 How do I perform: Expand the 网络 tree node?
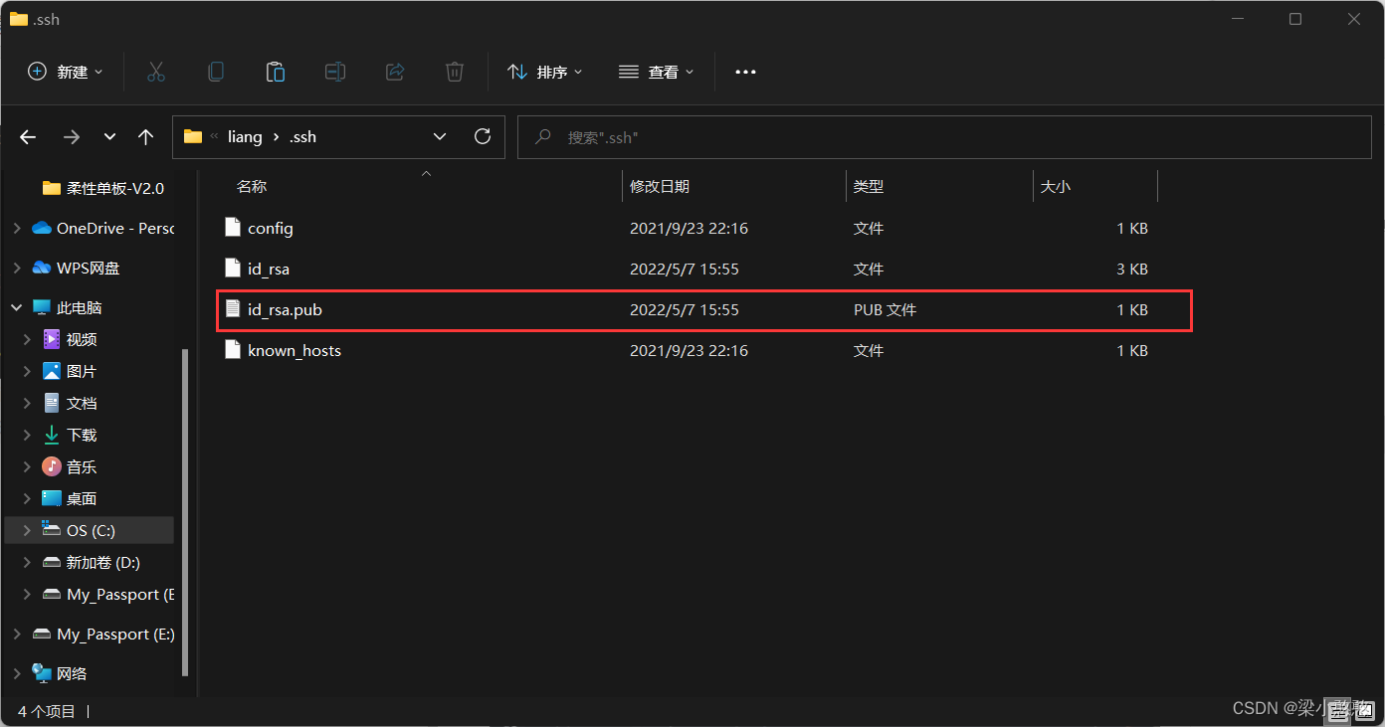(x=16, y=673)
